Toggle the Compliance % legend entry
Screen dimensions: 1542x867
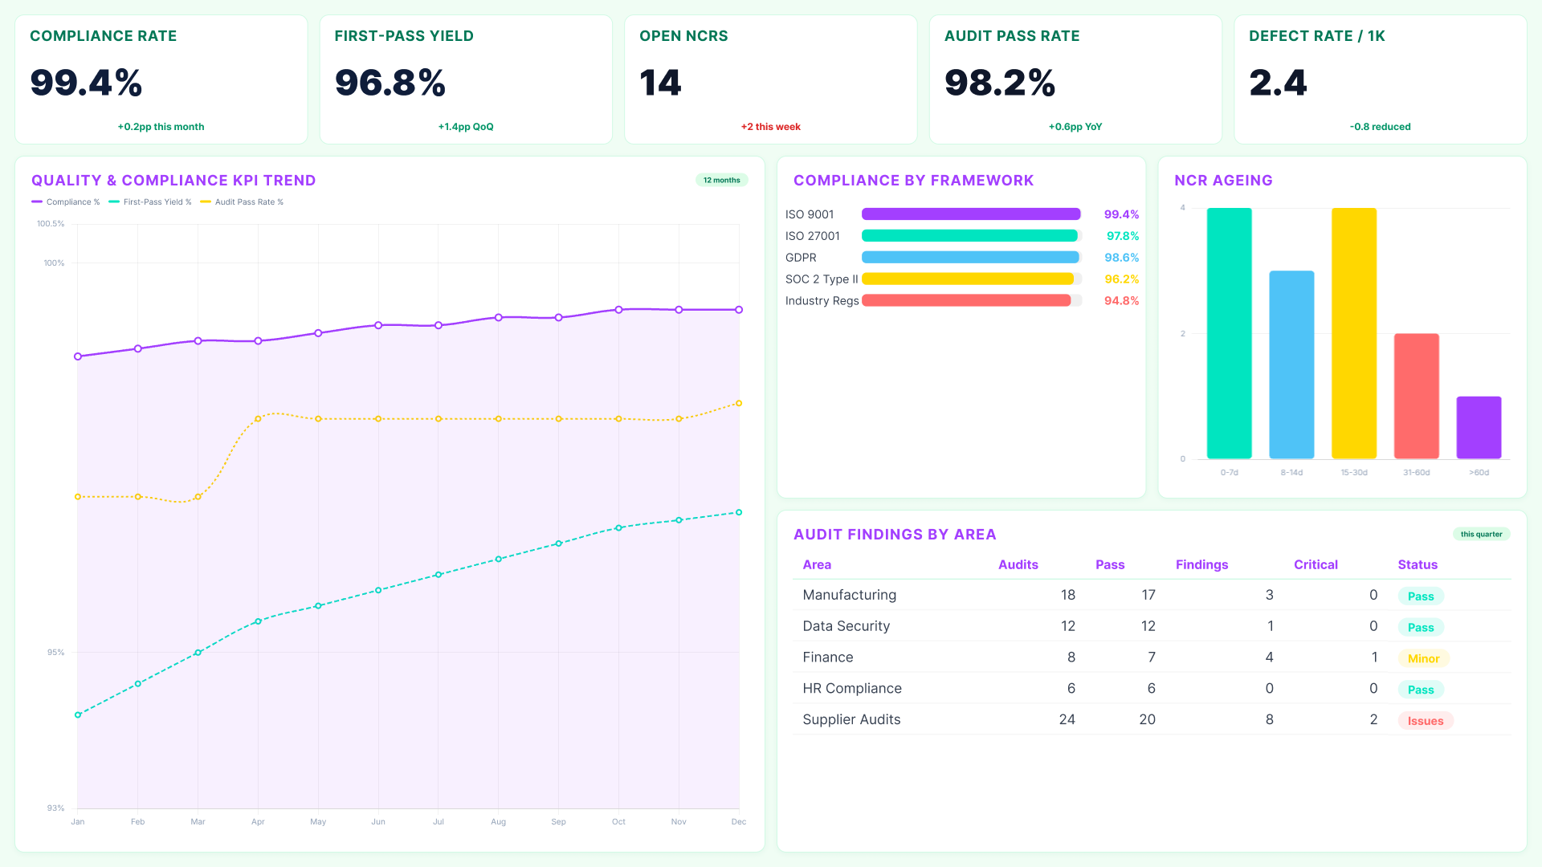[66, 202]
